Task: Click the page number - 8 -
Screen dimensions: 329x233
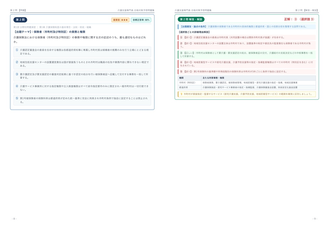Action: pyautogui.click(x=14, y=219)
